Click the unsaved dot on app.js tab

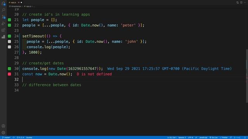[21, 2]
